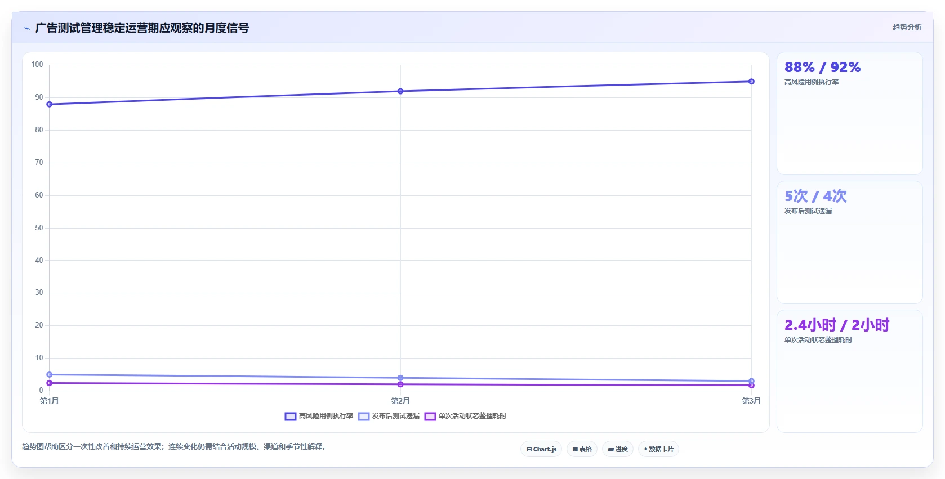Click the 趋势分析 label in the header
945x479 pixels.
(x=907, y=27)
